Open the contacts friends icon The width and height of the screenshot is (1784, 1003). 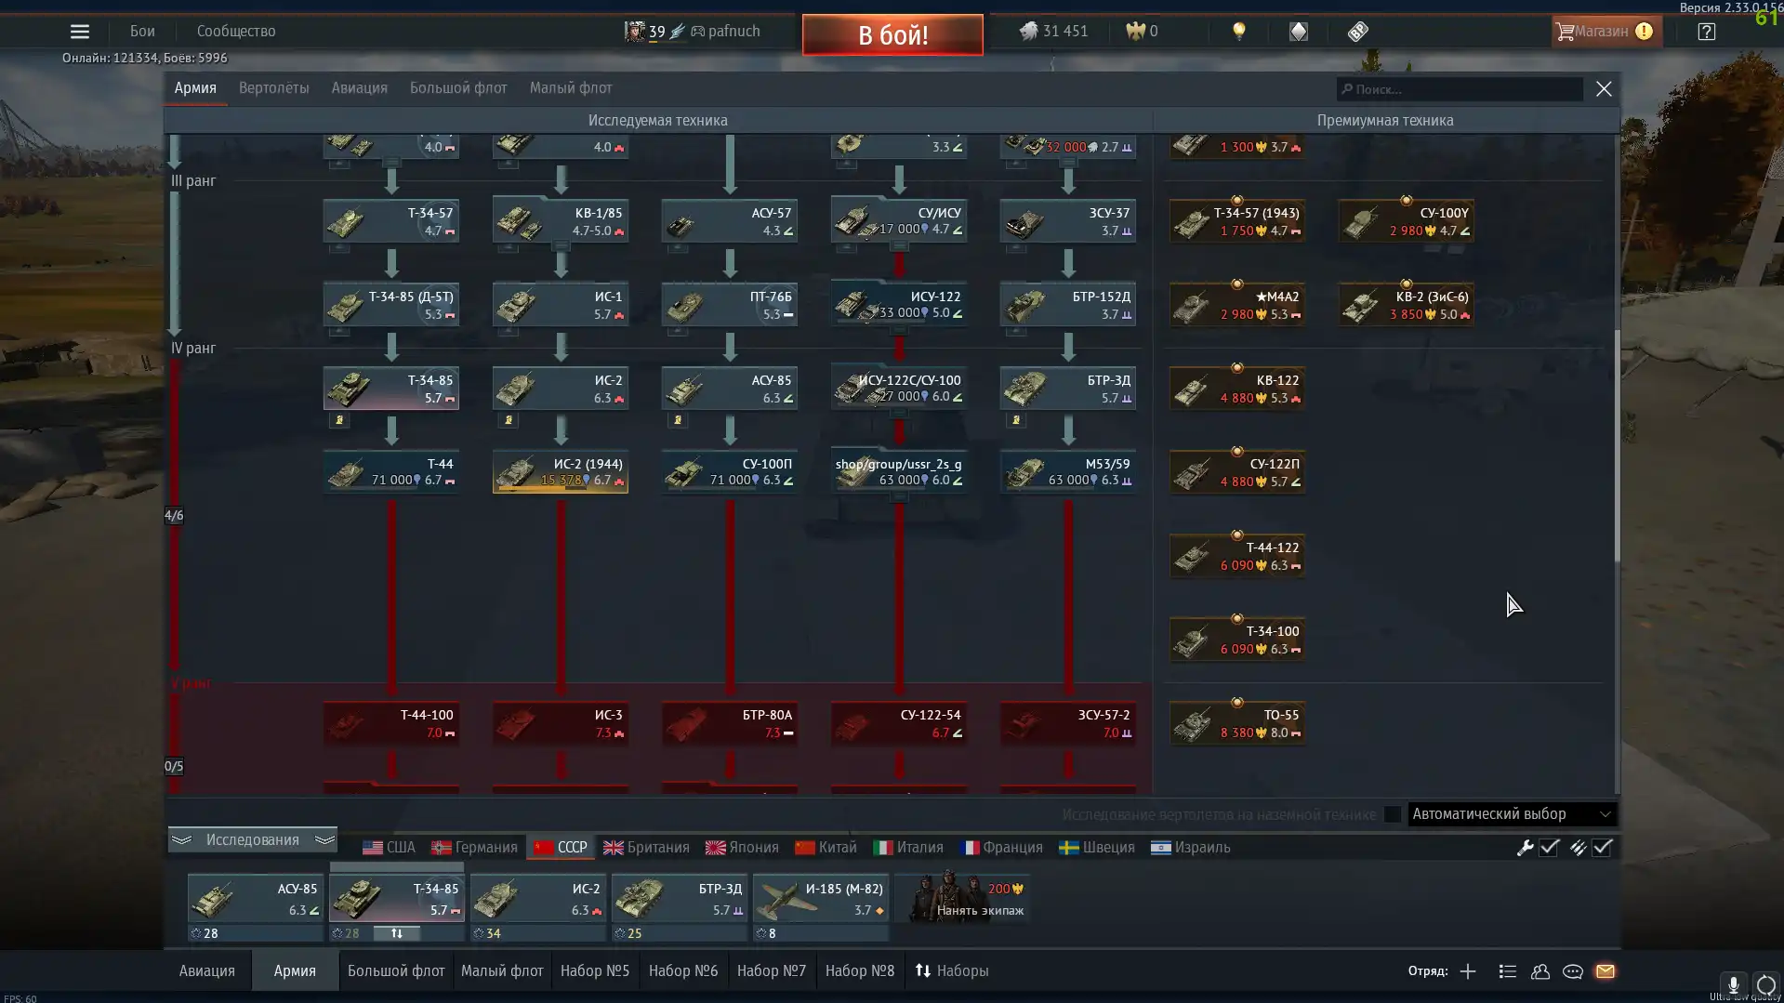tap(1540, 971)
